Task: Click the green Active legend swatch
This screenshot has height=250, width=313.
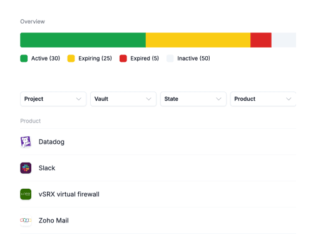Action: tap(24, 58)
